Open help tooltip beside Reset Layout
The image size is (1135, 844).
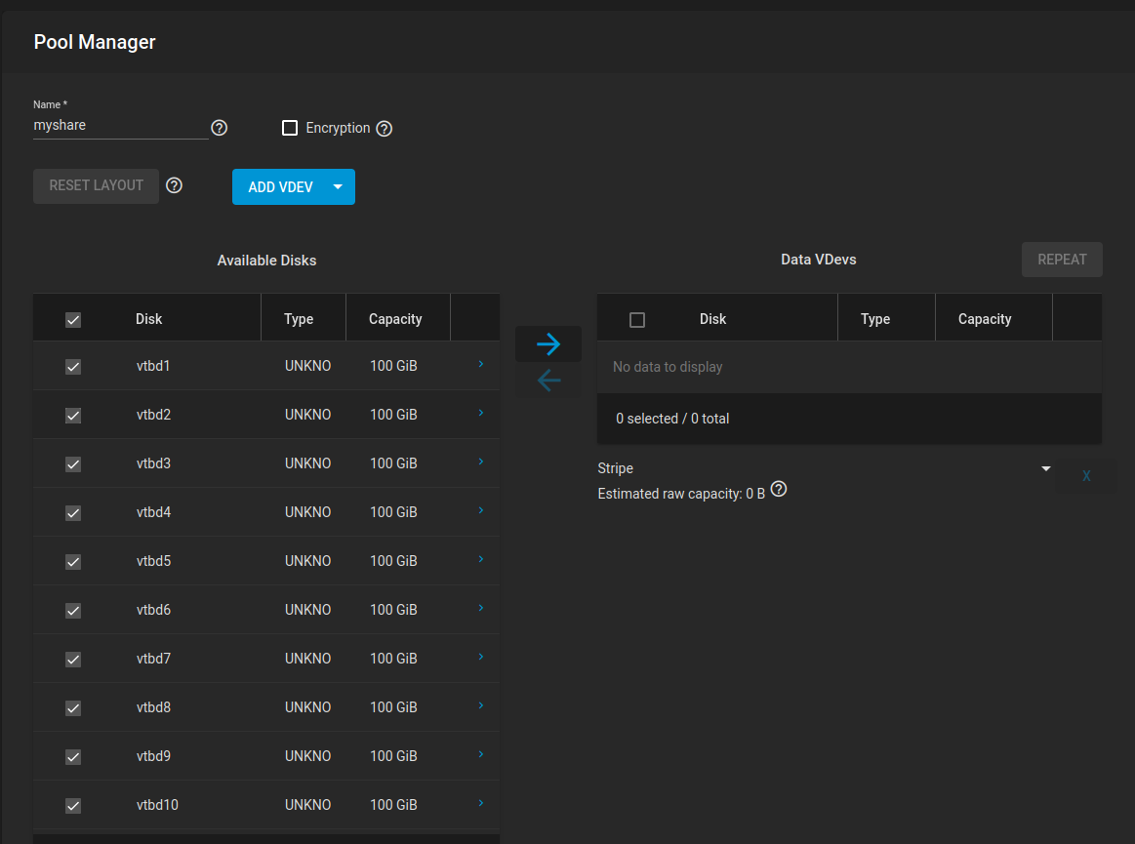[175, 185]
